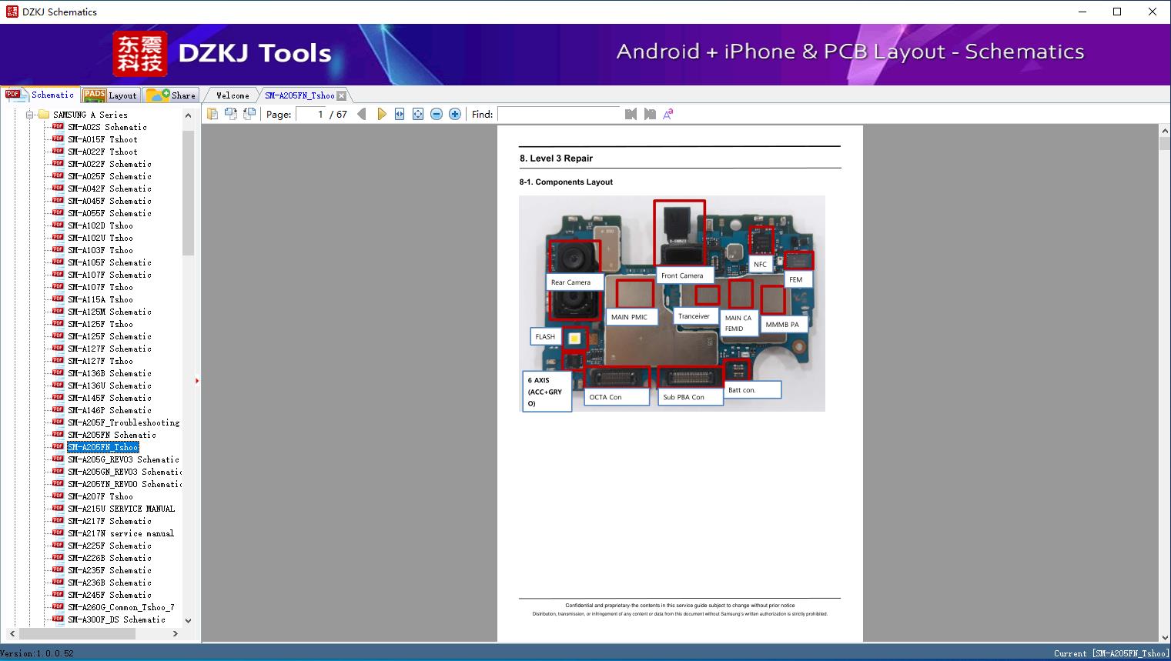Toggle match case Aa icon
The width and height of the screenshot is (1171, 661).
point(668,114)
